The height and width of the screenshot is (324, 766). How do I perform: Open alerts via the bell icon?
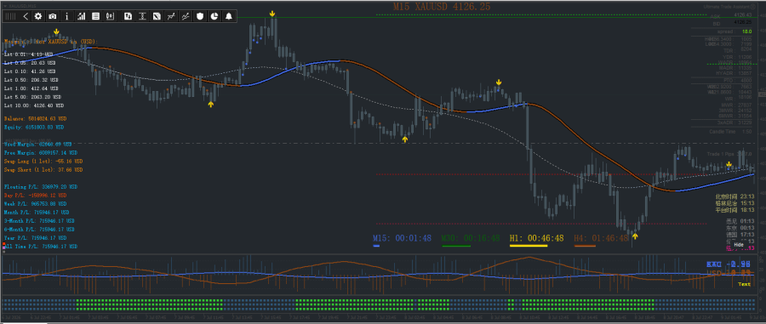click(x=229, y=16)
